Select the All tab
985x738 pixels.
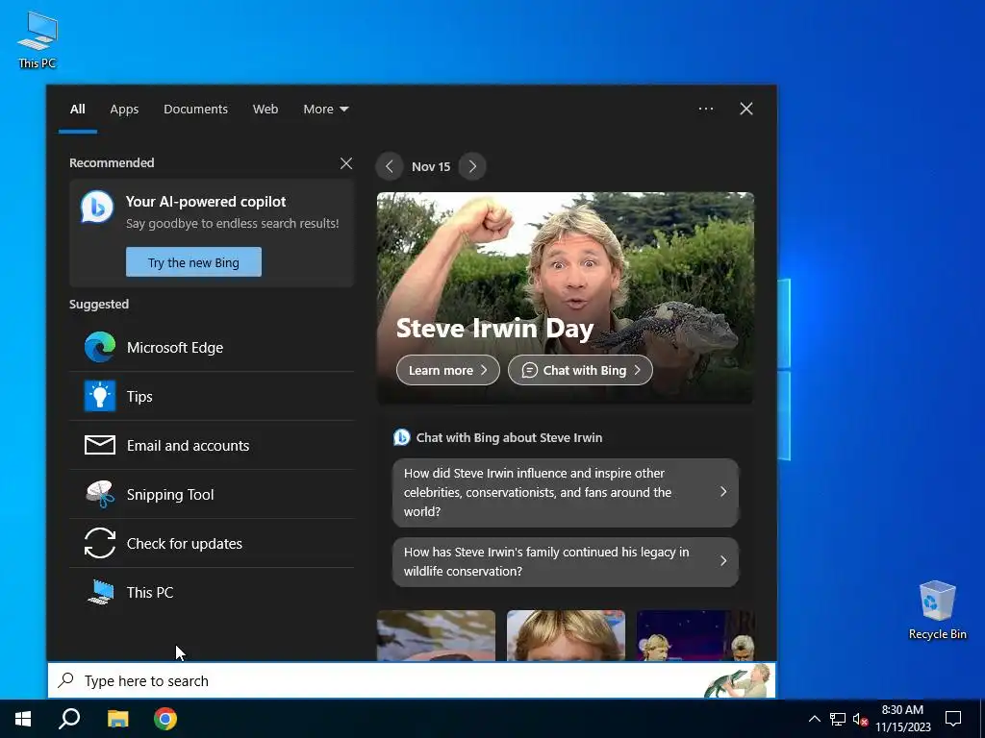[x=78, y=110]
